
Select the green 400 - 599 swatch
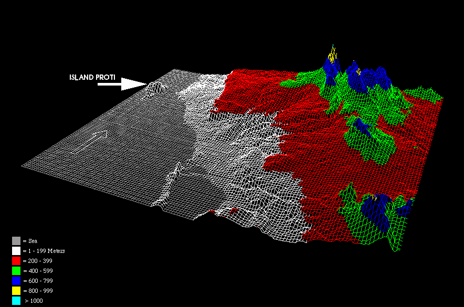click(16, 271)
